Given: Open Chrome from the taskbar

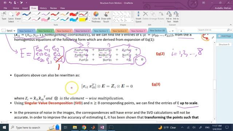Looking at the screenshot, I should click(x=84, y=127).
